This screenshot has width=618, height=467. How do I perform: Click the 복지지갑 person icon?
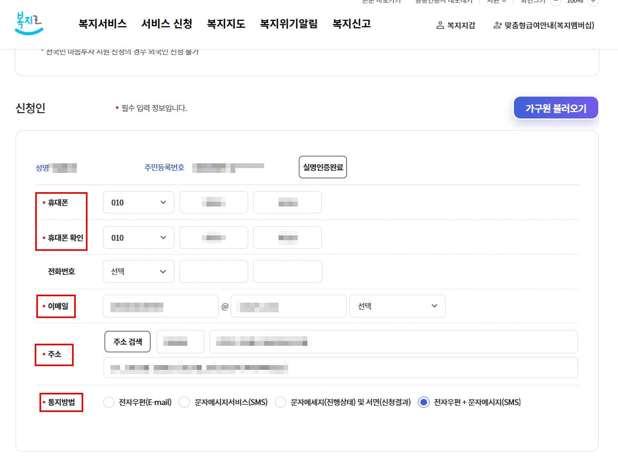[440, 25]
